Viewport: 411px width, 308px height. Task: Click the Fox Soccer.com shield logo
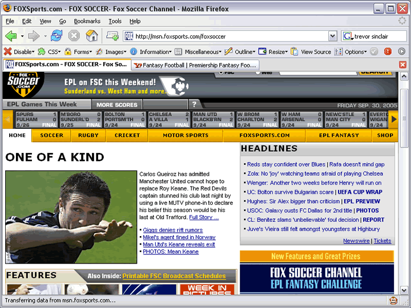click(x=23, y=84)
